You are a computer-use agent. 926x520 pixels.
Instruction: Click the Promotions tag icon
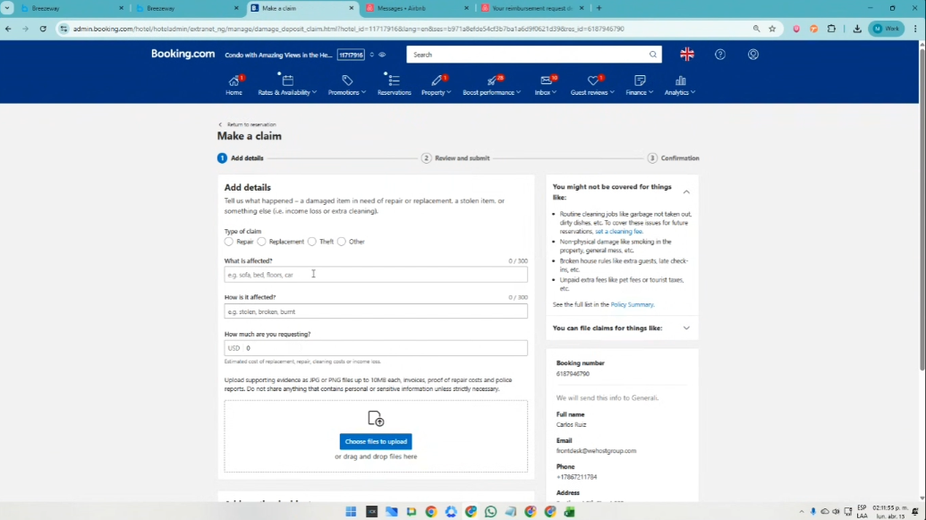[x=347, y=81]
